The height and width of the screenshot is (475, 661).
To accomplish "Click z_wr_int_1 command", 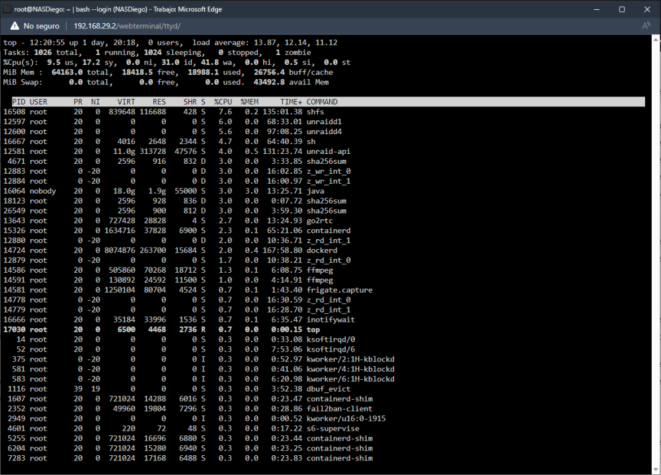I will [x=329, y=181].
